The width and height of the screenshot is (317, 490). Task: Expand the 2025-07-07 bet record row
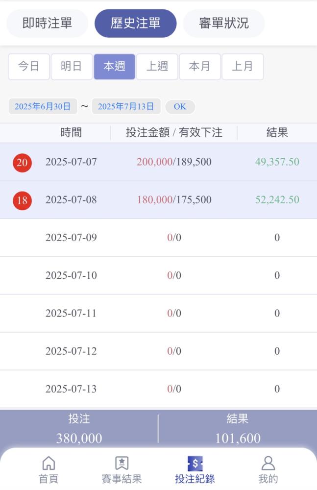[159, 162]
